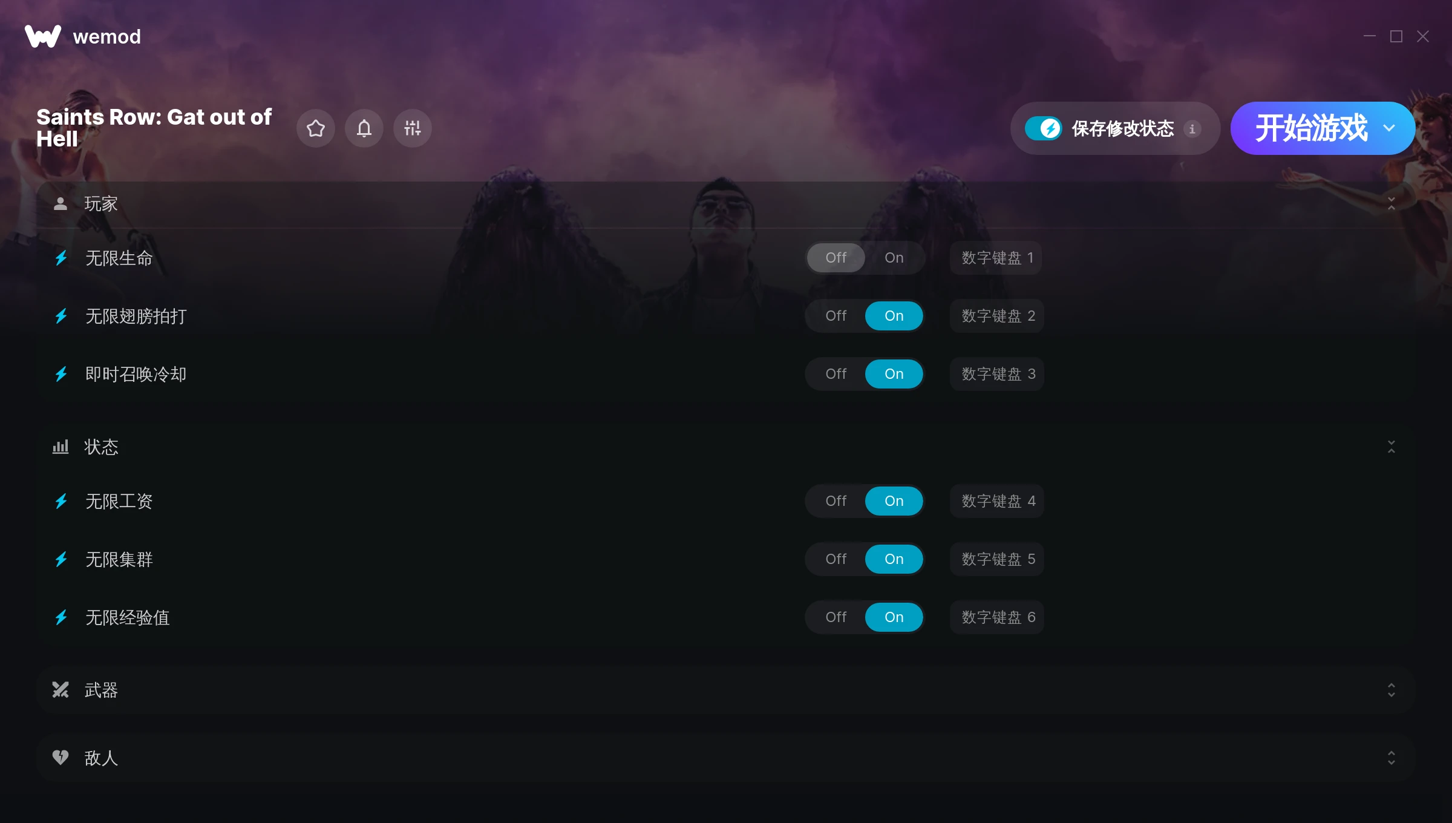Turn On 无限生命 cheat
1452x823 pixels.
click(894, 258)
